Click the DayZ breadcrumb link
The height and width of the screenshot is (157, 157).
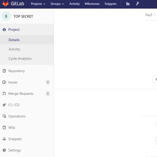pos(149,15)
